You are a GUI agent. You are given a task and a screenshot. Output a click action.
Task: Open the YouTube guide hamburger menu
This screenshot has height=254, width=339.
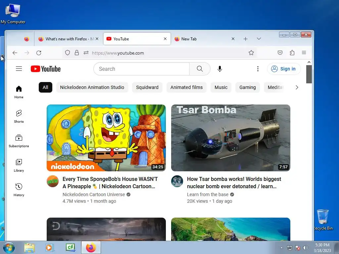click(19, 69)
